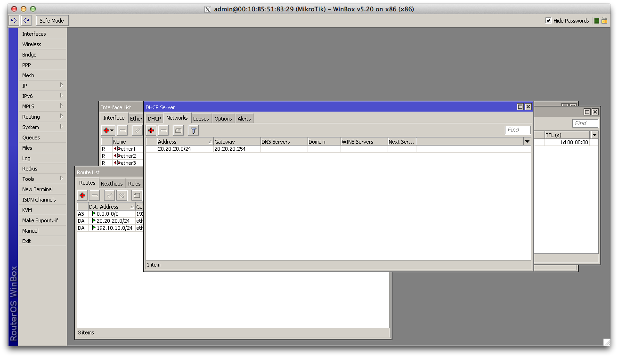
Task: Select the Interface tab in Interface List
Action: 114,118
